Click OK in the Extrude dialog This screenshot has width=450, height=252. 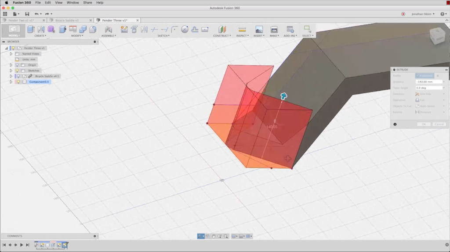point(424,124)
